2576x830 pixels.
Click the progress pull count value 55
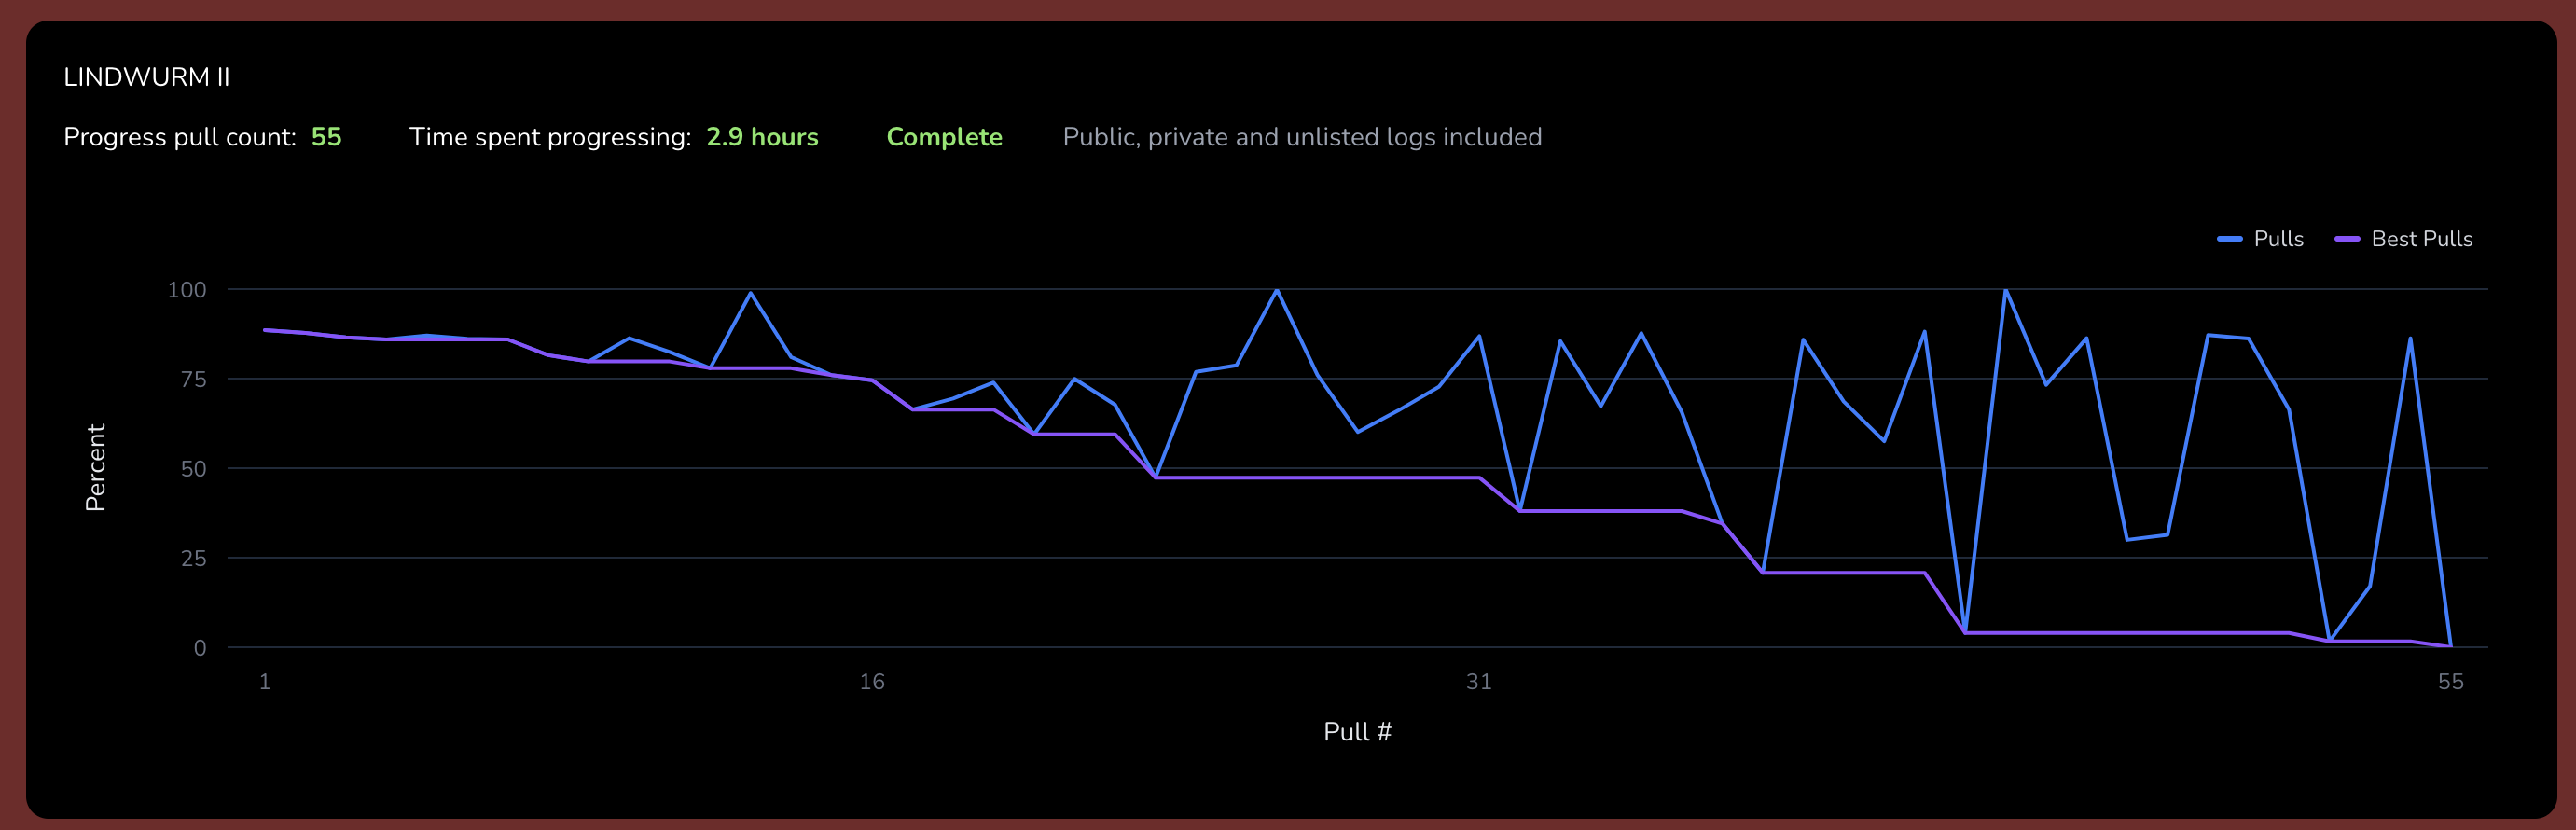[326, 137]
